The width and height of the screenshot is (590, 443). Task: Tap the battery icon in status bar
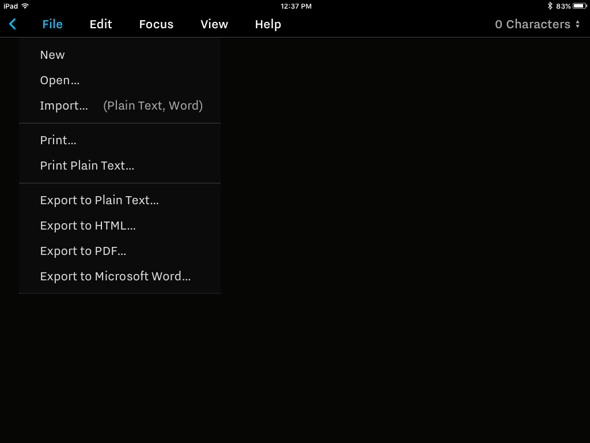coord(580,6)
